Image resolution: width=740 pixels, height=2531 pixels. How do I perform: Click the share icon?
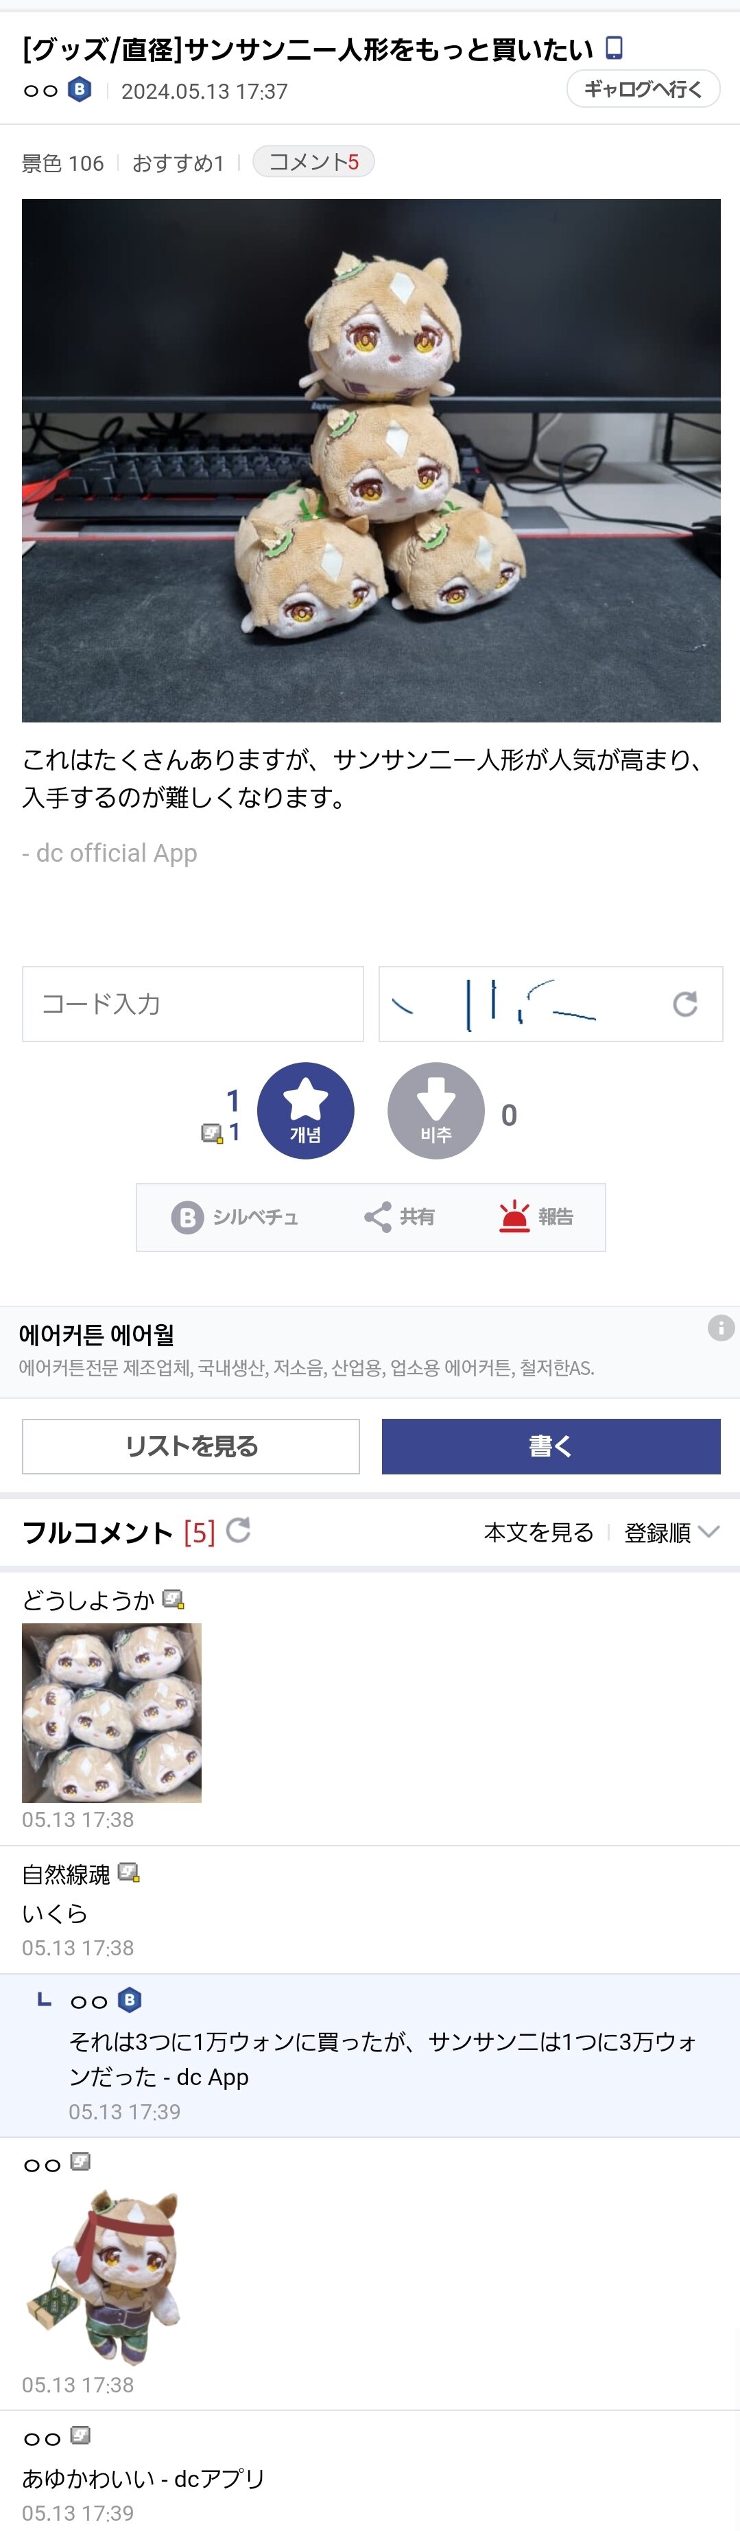(379, 1216)
